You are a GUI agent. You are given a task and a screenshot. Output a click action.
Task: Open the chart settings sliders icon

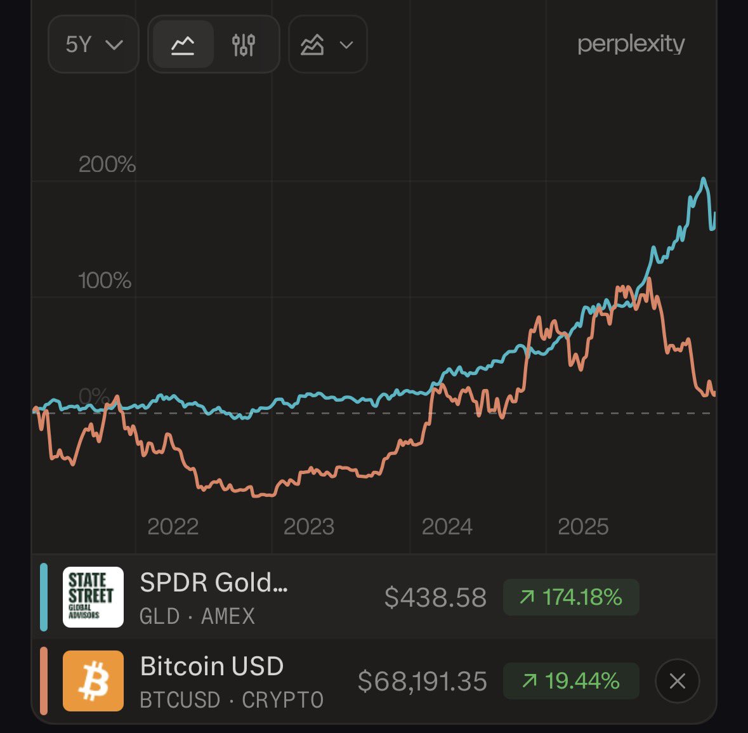pyautogui.click(x=244, y=44)
